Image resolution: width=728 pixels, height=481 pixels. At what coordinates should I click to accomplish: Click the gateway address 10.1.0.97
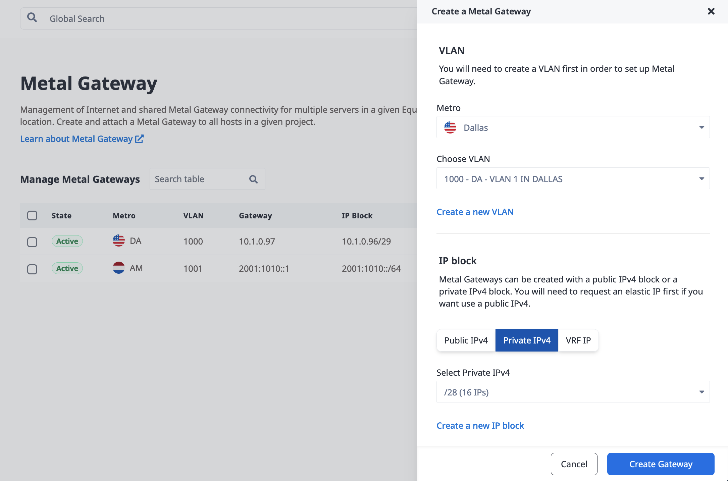(257, 242)
